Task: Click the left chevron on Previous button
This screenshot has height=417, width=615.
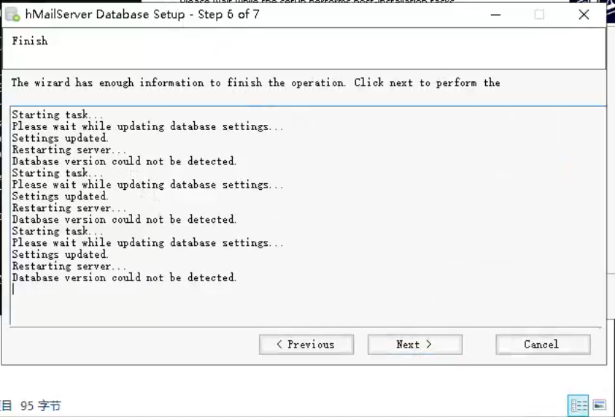Action: pyautogui.click(x=279, y=345)
